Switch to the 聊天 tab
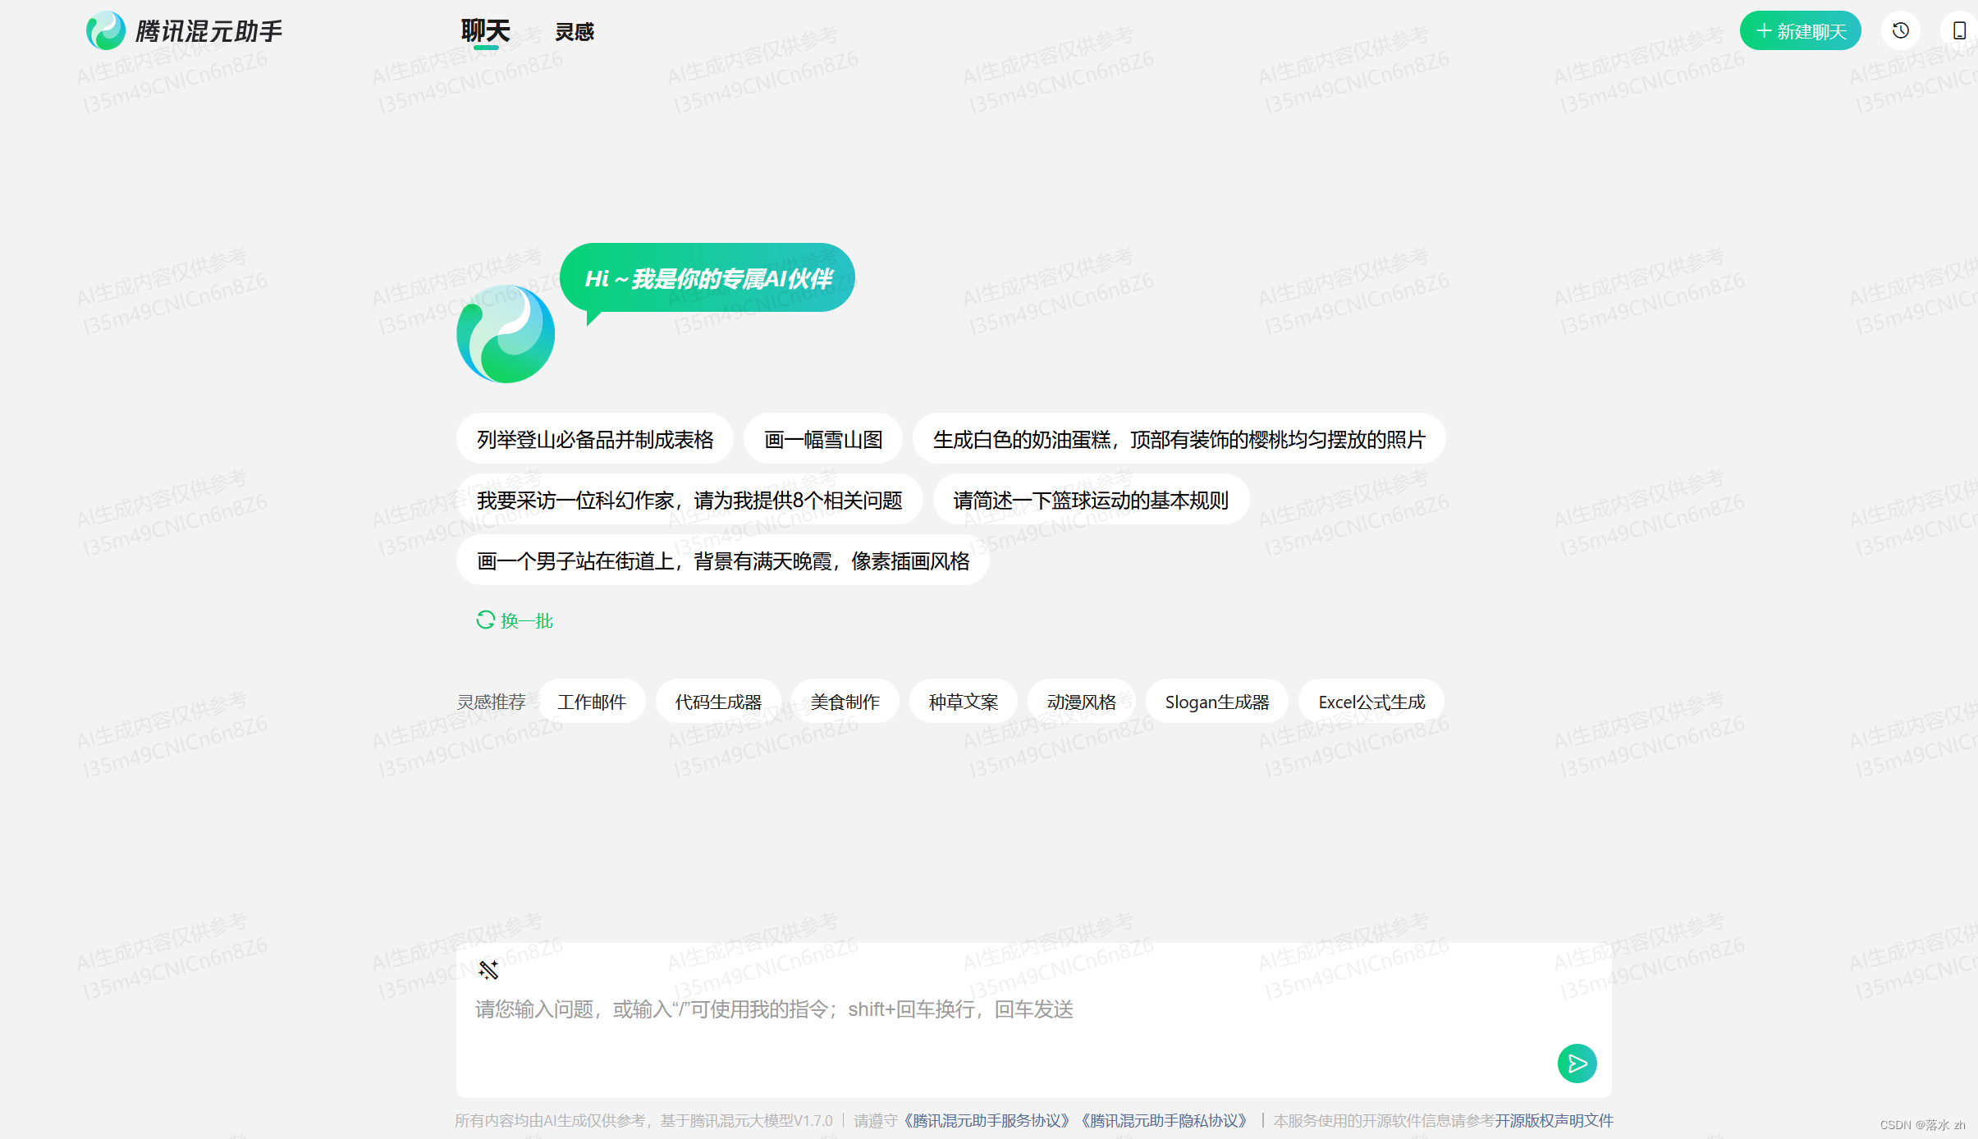 point(485,31)
